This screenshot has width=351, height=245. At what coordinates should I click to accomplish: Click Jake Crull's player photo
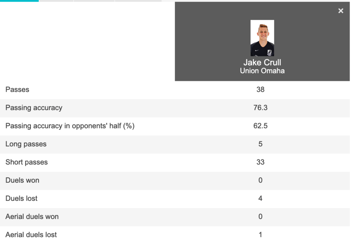[x=262, y=38]
